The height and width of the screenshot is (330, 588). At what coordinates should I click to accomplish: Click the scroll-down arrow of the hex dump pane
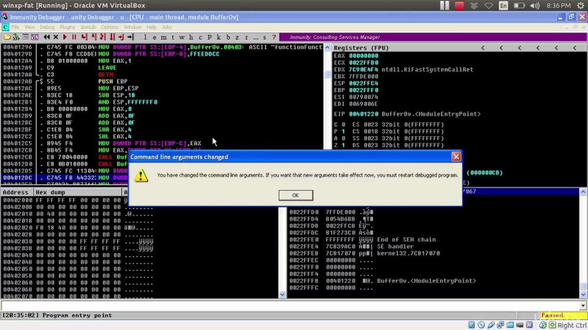click(282, 295)
